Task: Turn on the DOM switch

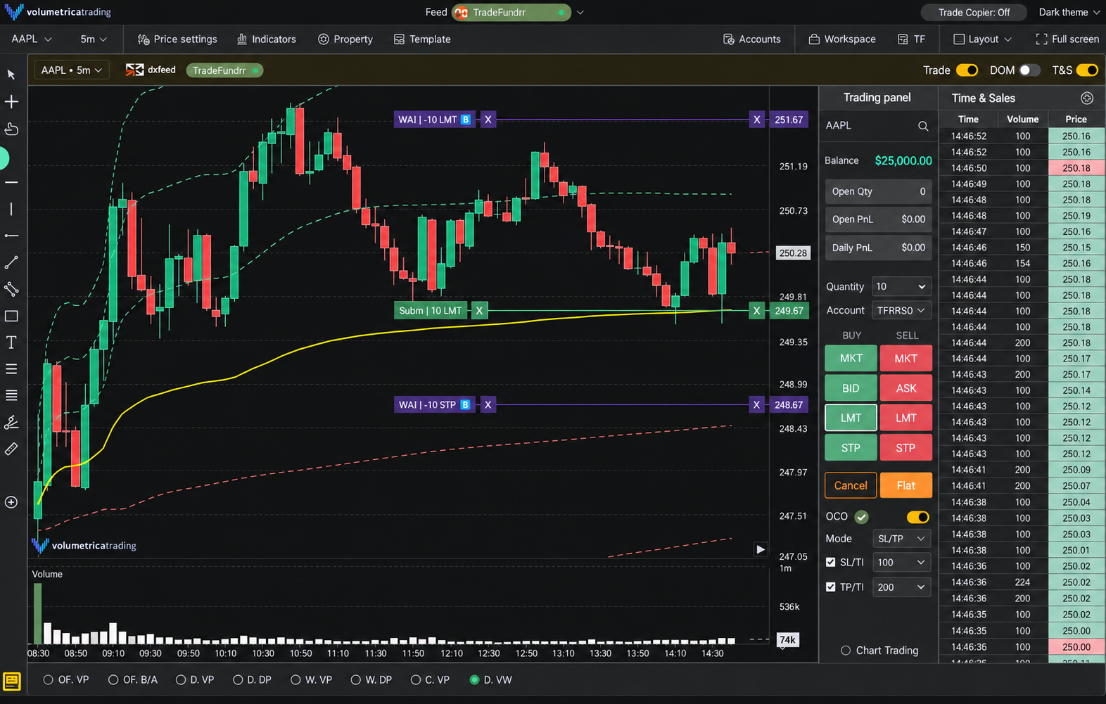Action: 1029,70
